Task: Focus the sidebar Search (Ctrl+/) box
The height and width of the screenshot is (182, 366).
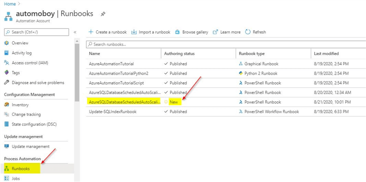Action: [x=37, y=32]
